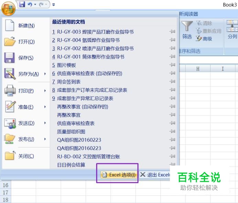Open the undo history dropdown arrow
The height and width of the screenshot is (203, 238).
click(x=35, y=4)
